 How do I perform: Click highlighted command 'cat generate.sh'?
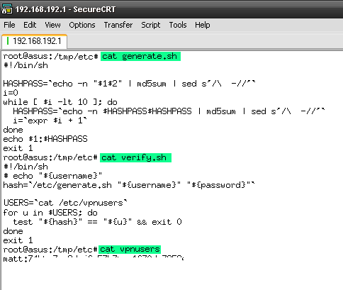[140, 56]
